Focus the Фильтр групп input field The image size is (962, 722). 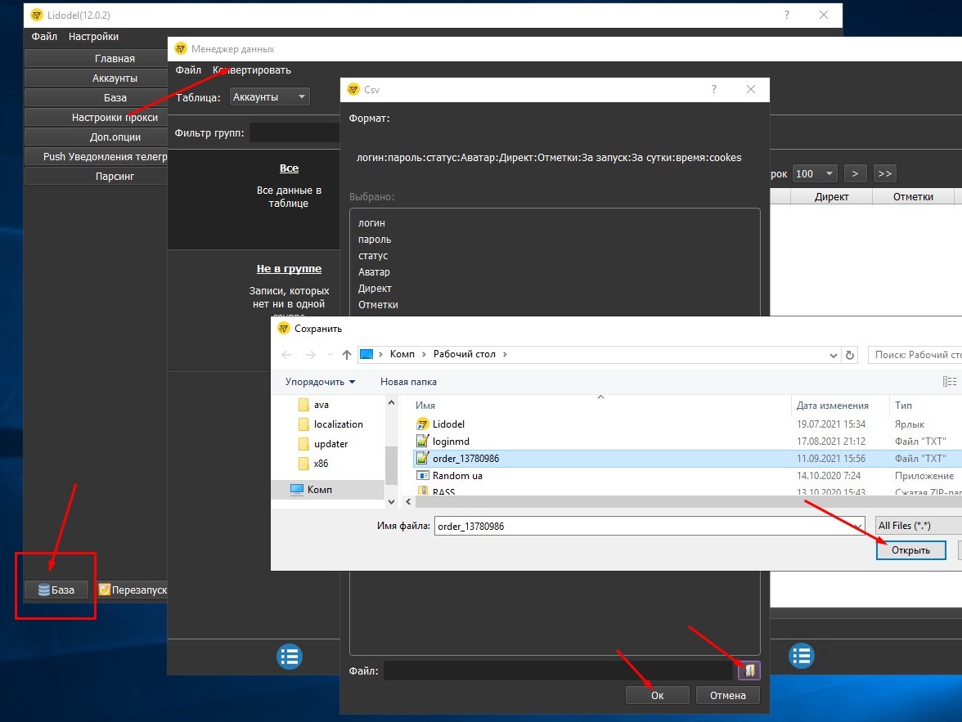294,132
